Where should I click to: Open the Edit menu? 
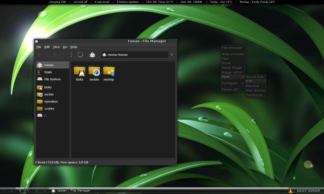pyautogui.click(x=47, y=47)
